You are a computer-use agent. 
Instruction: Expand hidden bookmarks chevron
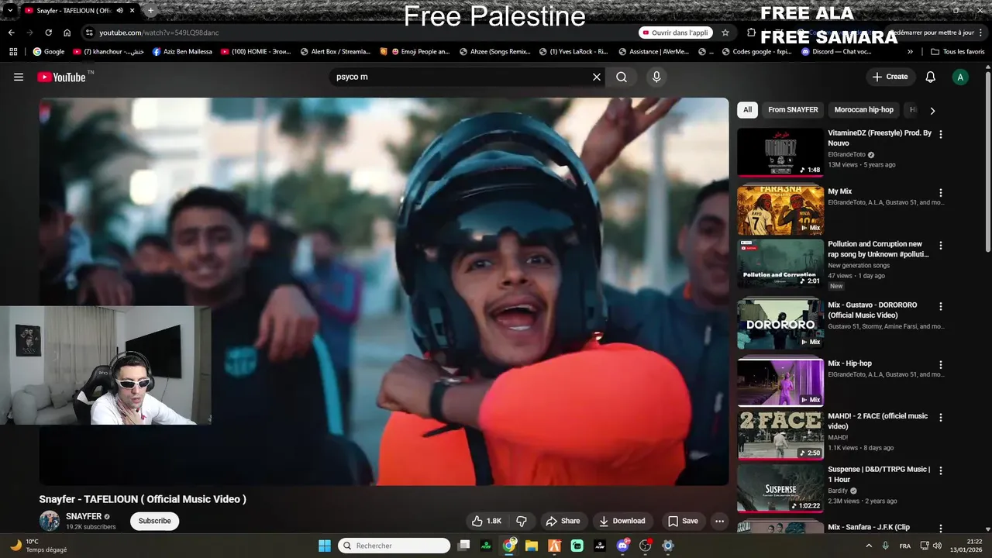(x=911, y=52)
